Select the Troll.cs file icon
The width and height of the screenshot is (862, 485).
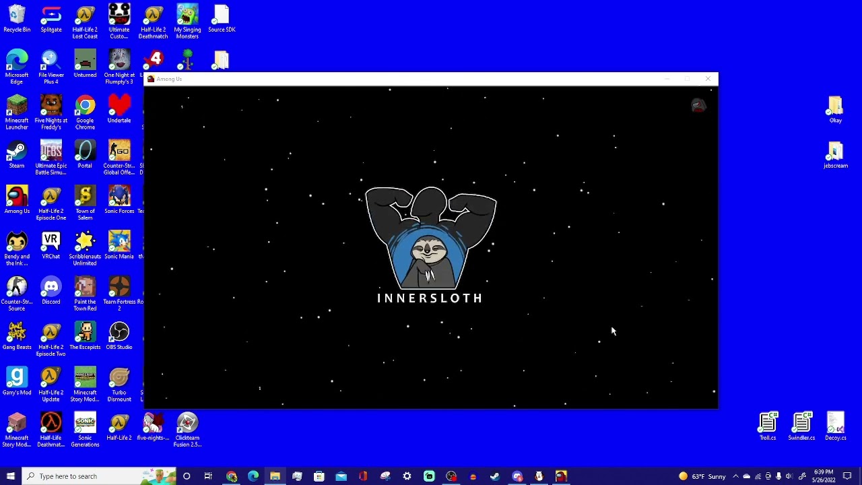(x=768, y=427)
